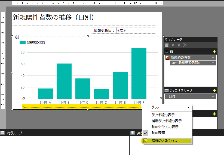
Task: Click the delete X icon in グラフ データ
Action: [185, 45]
